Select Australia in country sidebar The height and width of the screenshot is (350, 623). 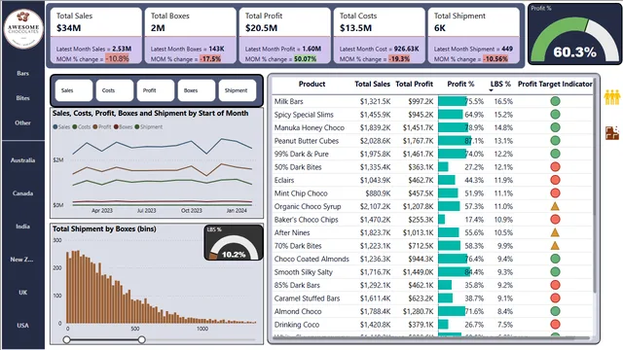tap(23, 160)
